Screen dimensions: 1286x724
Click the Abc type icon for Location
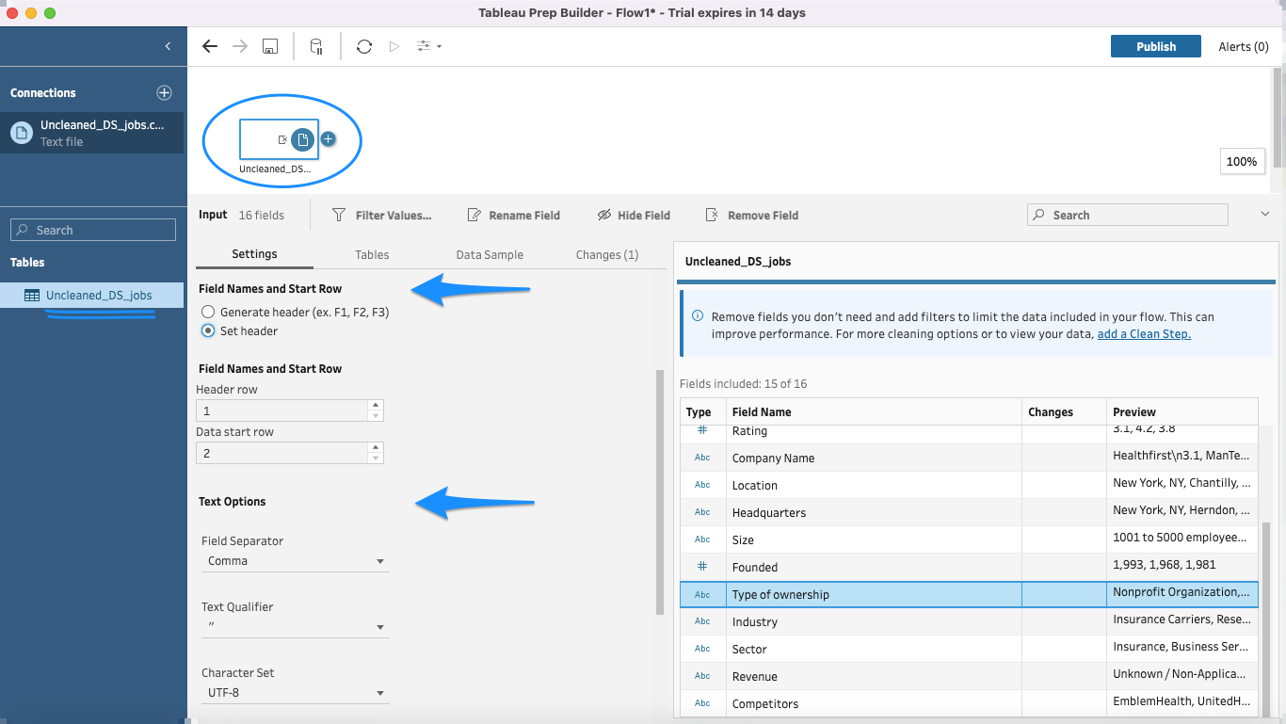(702, 485)
